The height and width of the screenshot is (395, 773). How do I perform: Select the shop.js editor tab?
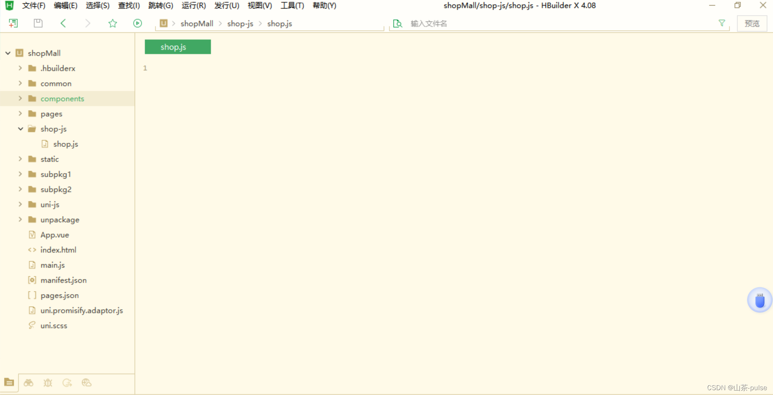178,47
